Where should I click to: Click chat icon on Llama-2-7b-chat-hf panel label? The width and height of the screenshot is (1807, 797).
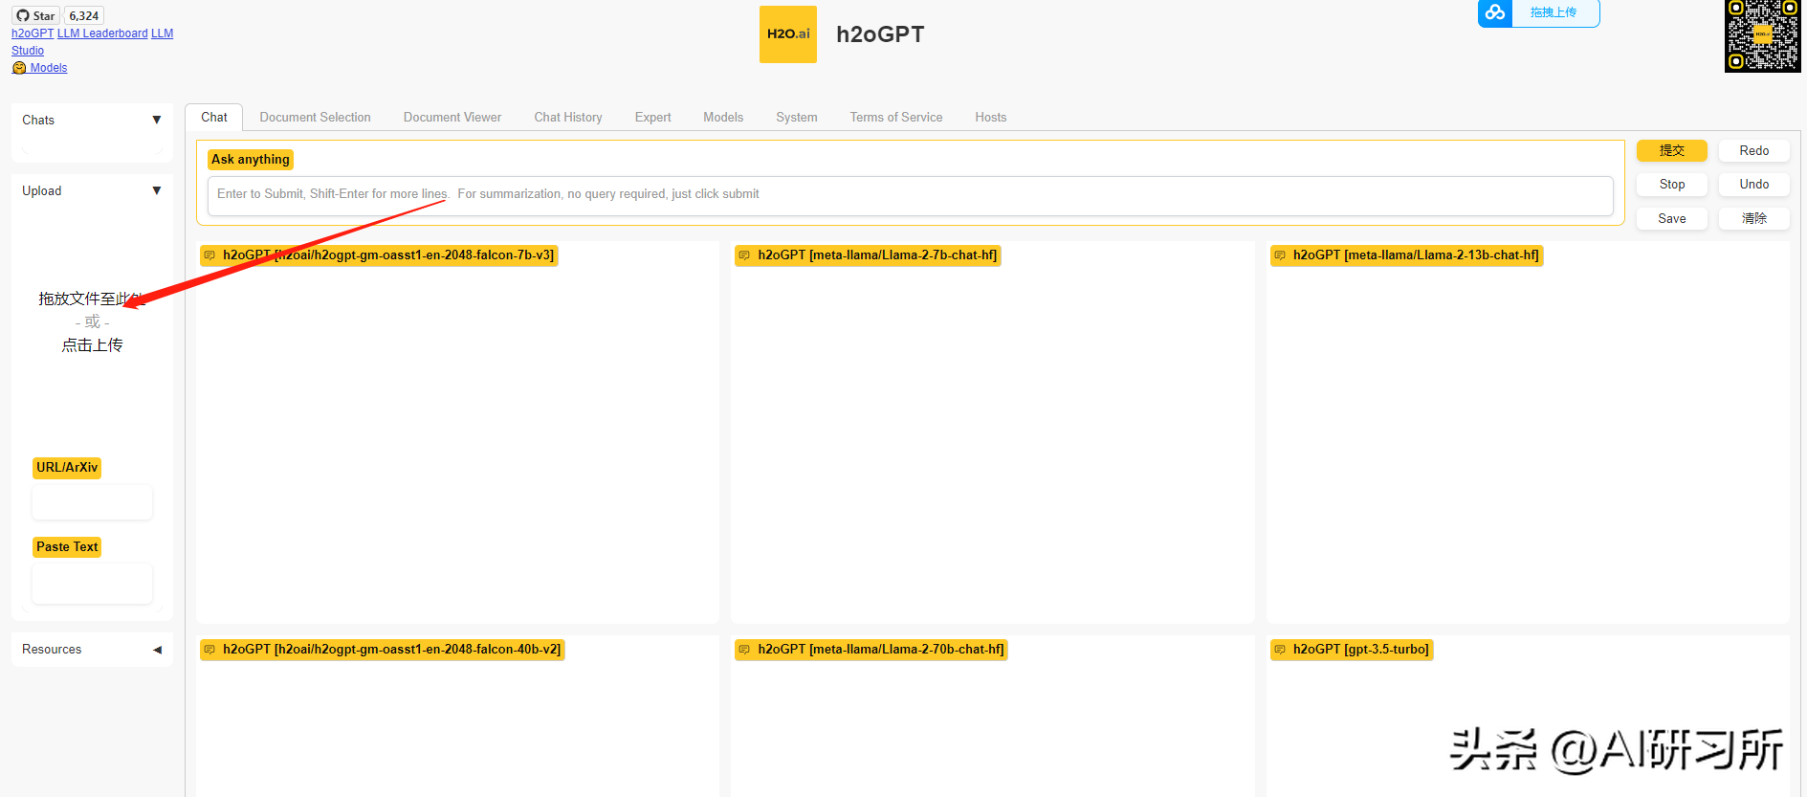[745, 255]
